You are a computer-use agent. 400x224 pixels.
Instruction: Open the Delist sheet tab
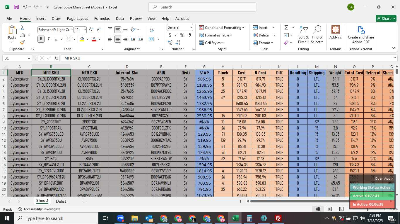pos(61,201)
